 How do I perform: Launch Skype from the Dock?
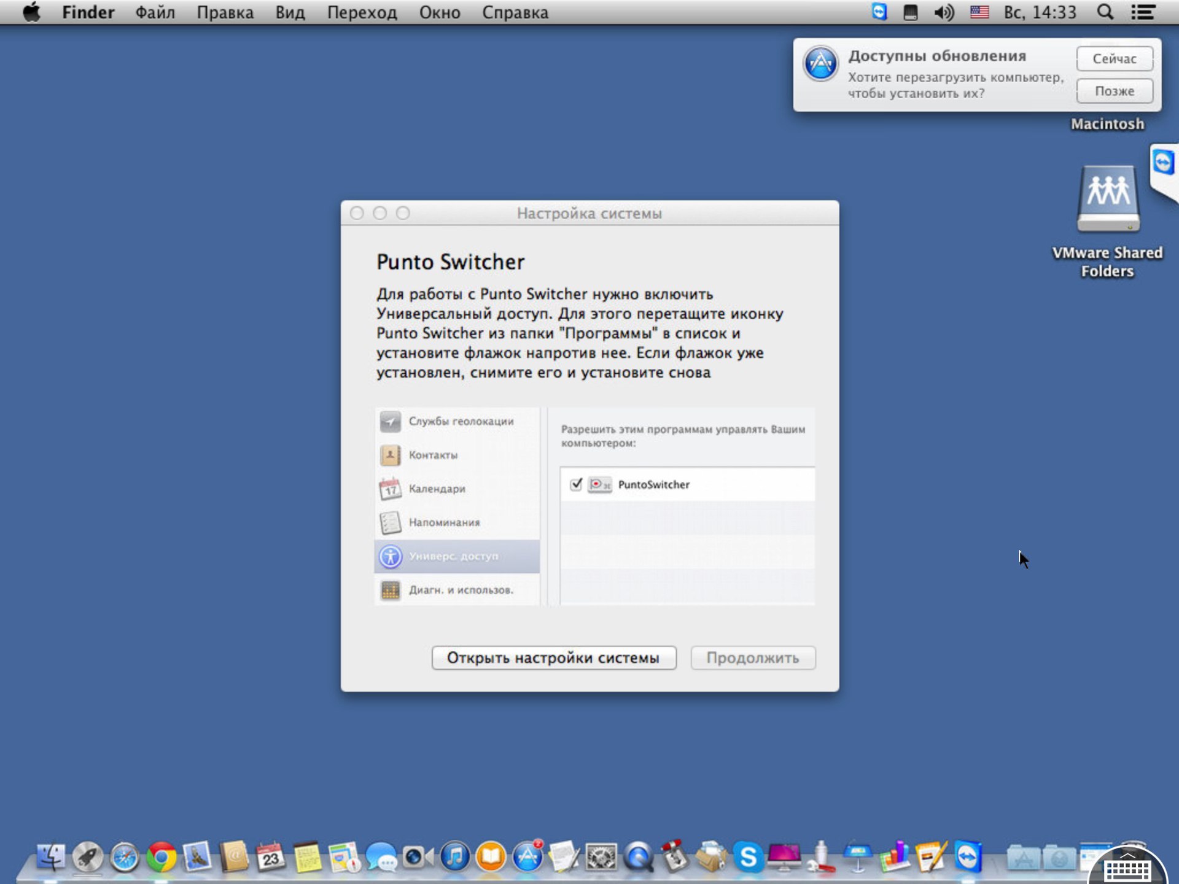748,856
